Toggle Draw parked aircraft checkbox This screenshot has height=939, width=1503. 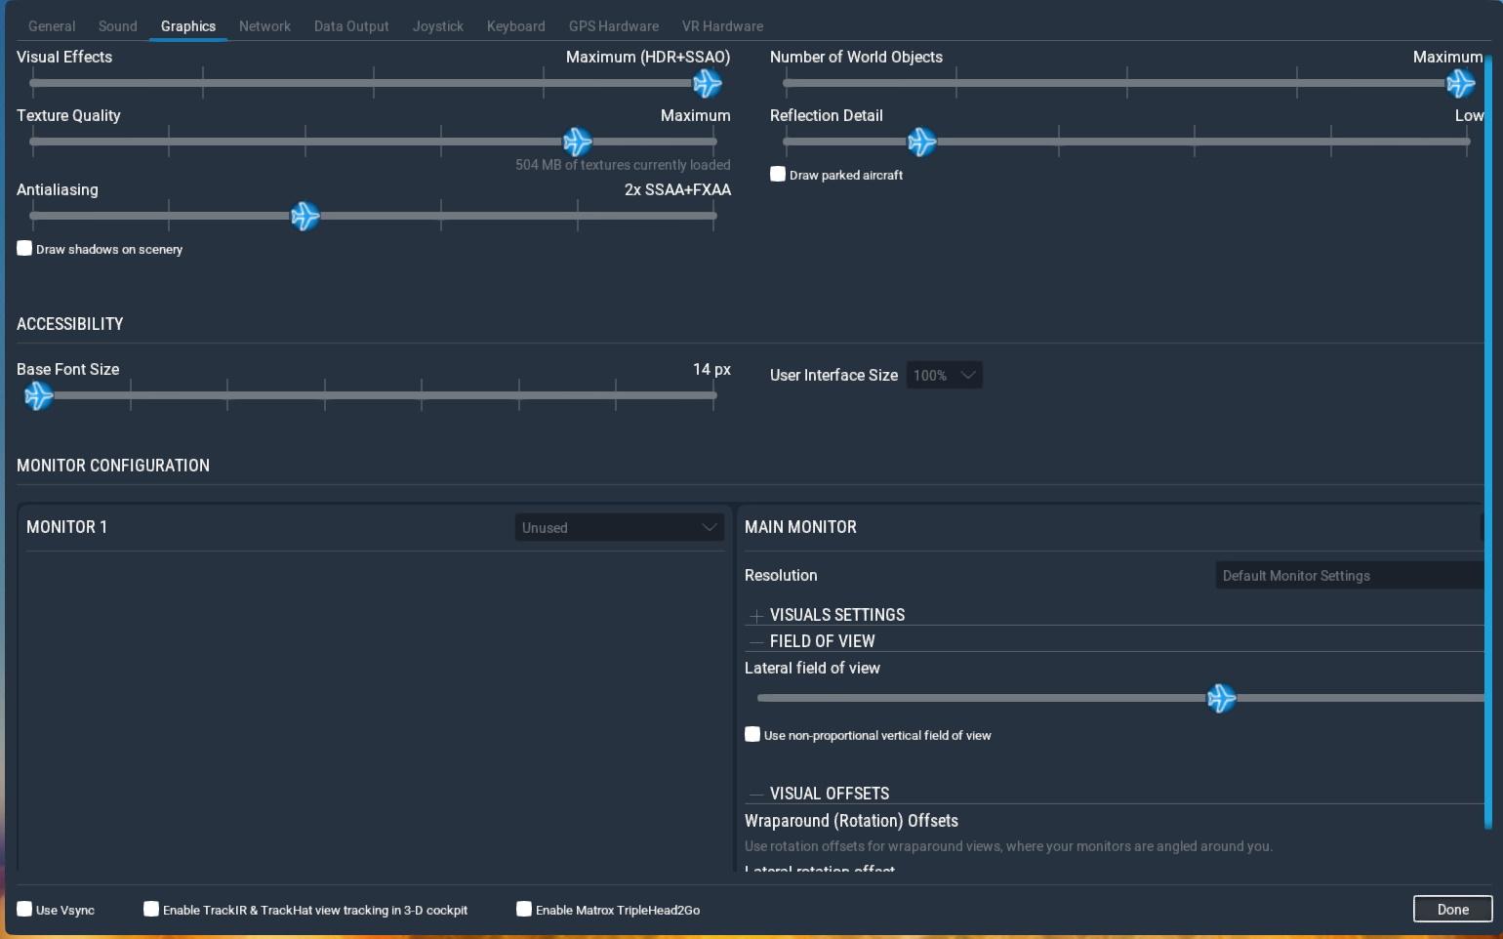(x=778, y=175)
